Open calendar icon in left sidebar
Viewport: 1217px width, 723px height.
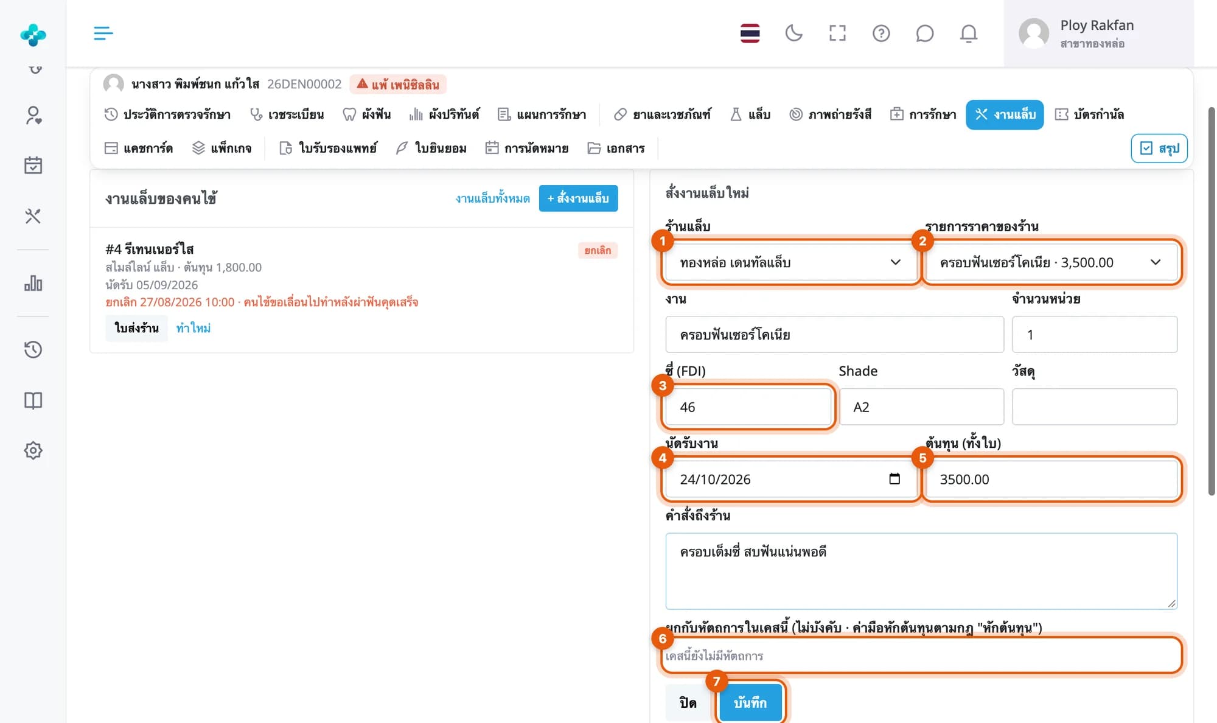pyautogui.click(x=33, y=166)
